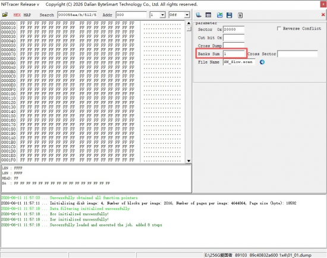
Task: Switch to MAP view mode
Action: coord(27,15)
